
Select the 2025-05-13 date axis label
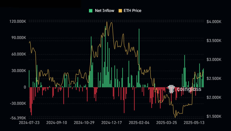194,123
